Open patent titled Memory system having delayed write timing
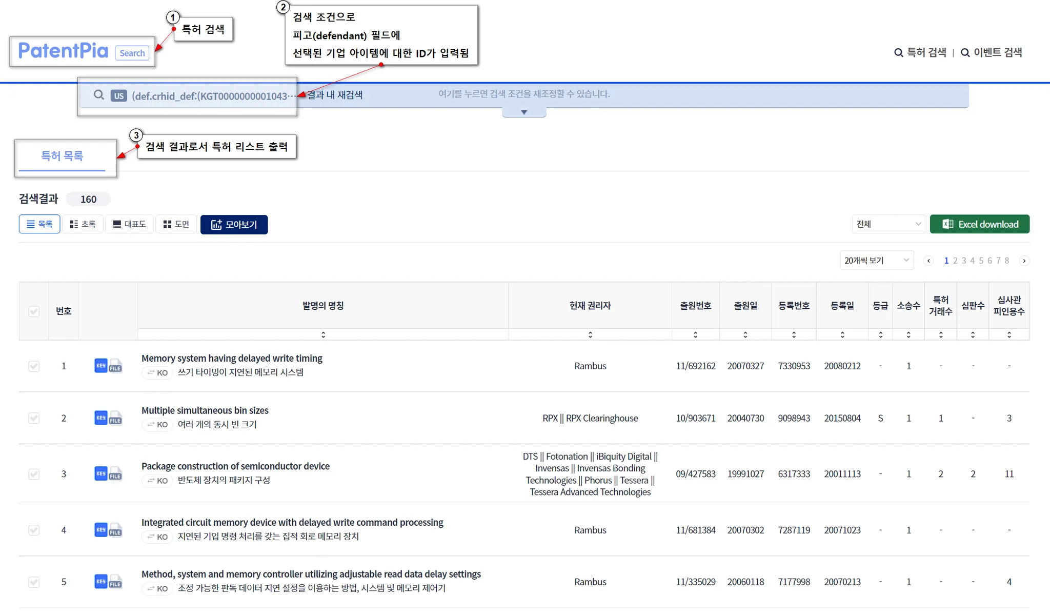This screenshot has width=1050, height=614. coord(232,358)
